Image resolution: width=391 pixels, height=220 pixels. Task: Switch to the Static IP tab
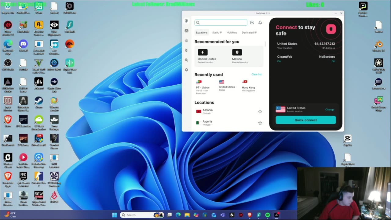pyautogui.click(x=217, y=32)
